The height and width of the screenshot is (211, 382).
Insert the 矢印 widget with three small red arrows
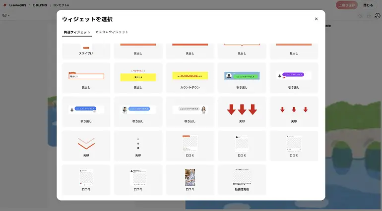point(294,112)
